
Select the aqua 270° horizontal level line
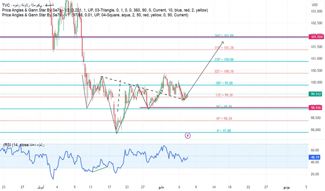click(139, 61)
